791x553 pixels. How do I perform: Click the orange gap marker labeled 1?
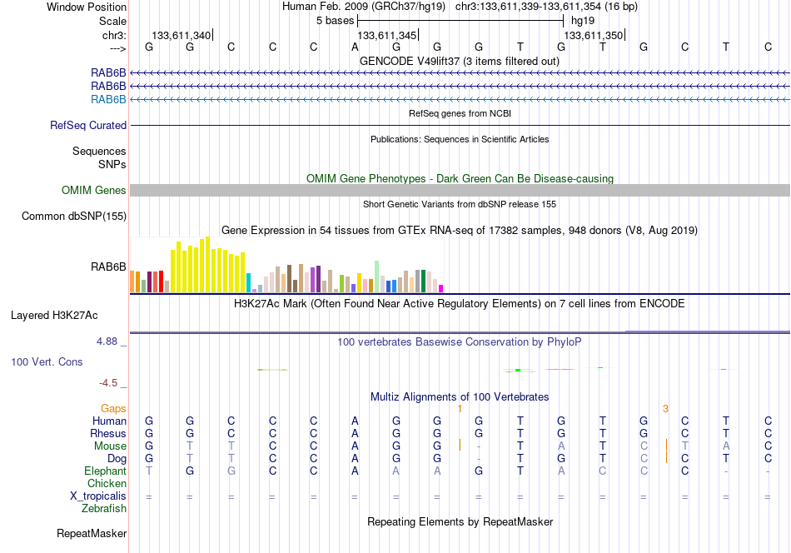pyautogui.click(x=460, y=409)
